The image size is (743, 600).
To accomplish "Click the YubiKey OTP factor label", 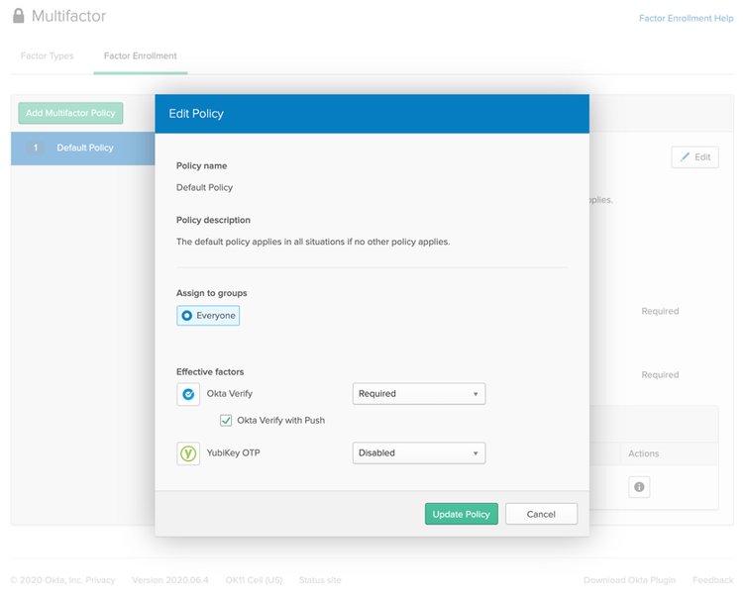I will click(233, 452).
